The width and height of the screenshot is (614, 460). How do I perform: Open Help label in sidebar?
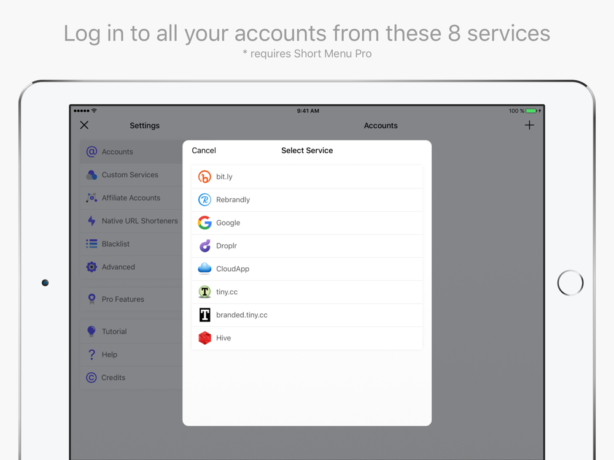tap(109, 355)
